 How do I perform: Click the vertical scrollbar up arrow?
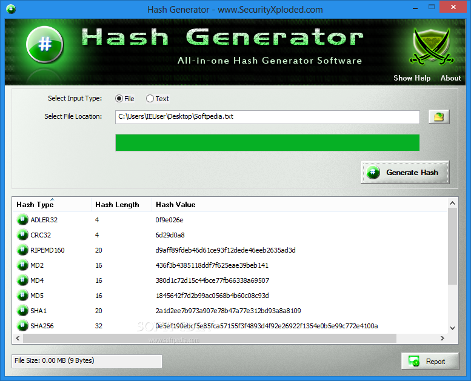click(x=452, y=204)
